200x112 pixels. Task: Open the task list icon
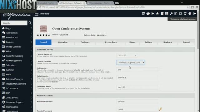coord(167,13)
